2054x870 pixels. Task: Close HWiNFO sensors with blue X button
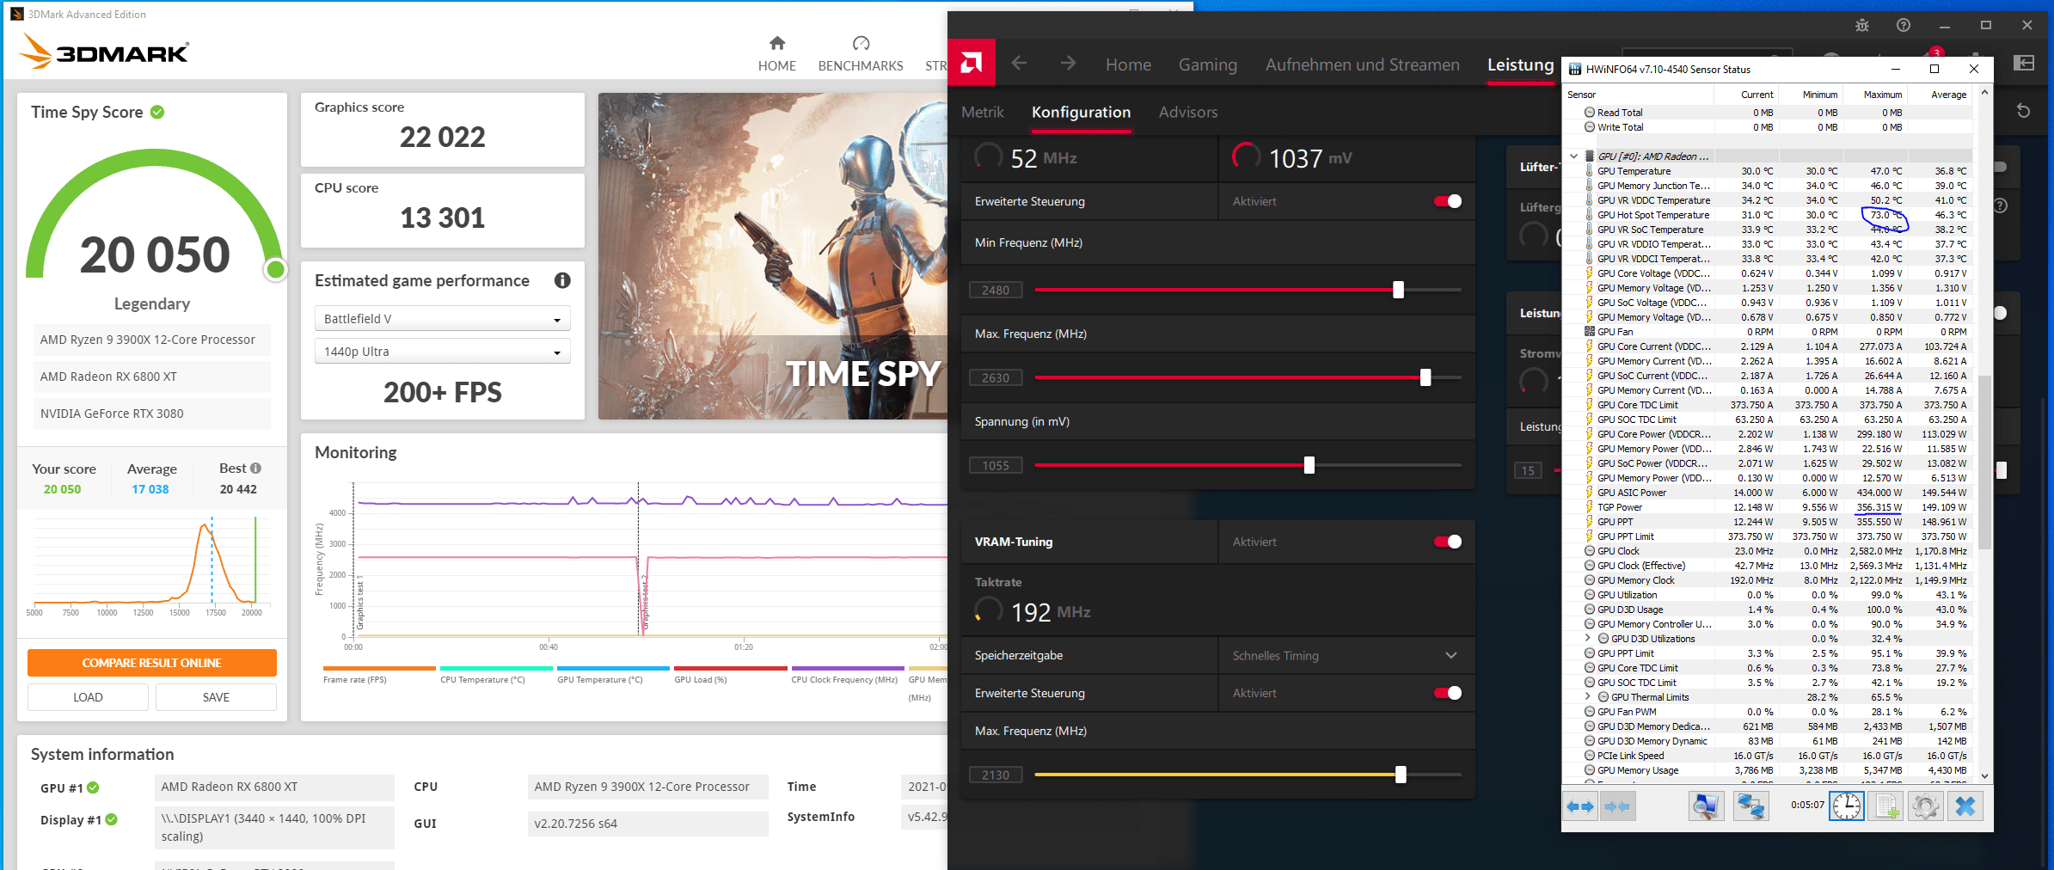coord(1965,806)
